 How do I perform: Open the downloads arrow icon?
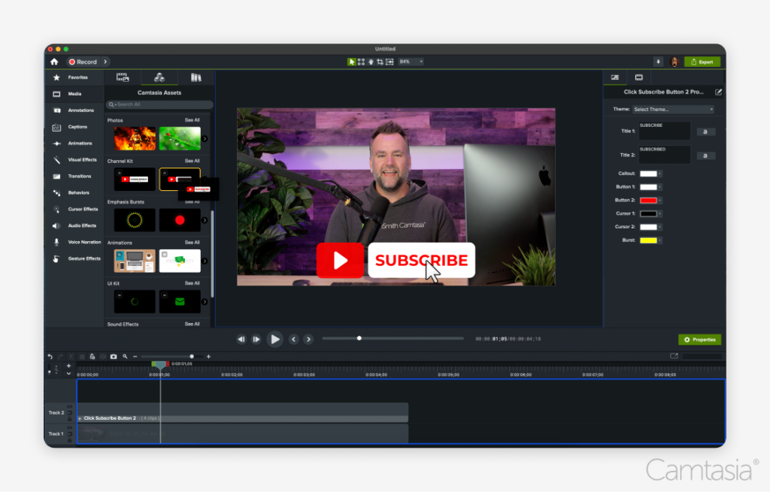coord(658,62)
